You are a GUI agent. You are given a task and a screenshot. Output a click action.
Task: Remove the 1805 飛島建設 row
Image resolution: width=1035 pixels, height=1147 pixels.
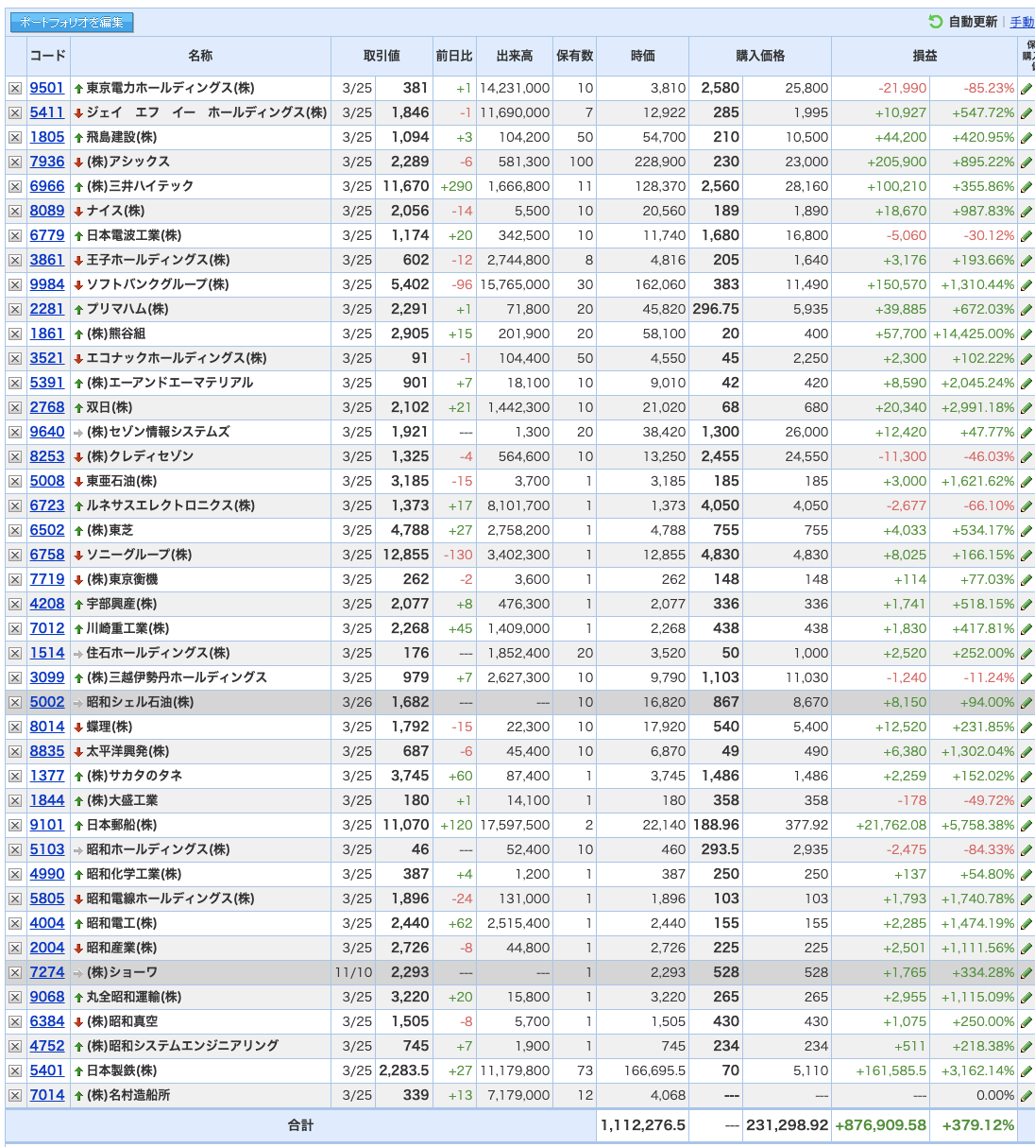click(x=15, y=137)
